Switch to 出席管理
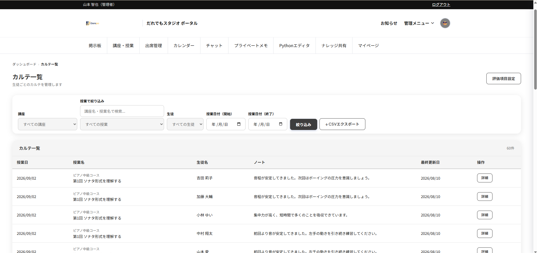The width and height of the screenshot is (537, 253). coord(154,45)
